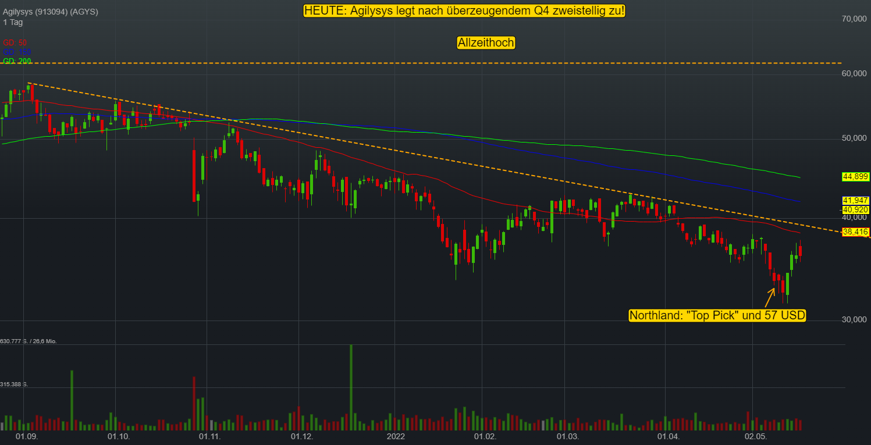This screenshot has height=445, width=871.
Task: Click the red GD 50 legend entry
Action: (15, 42)
